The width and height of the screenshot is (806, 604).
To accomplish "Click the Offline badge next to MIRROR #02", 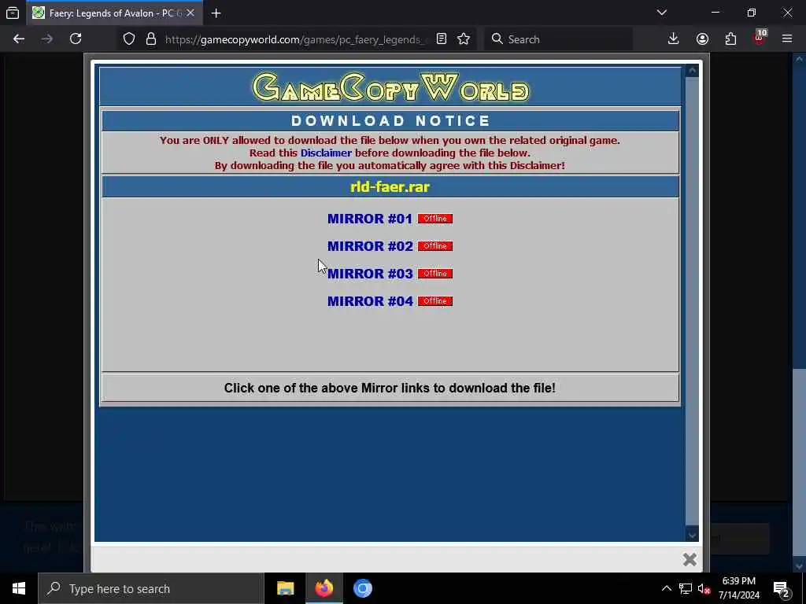I will pyautogui.click(x=434, y=246).
